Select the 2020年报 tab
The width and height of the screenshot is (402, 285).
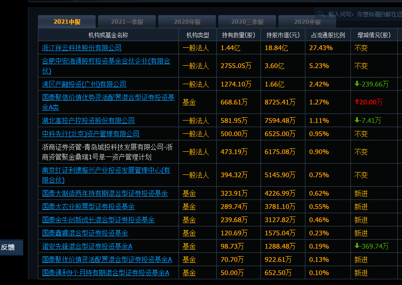(x=187, y=22)
